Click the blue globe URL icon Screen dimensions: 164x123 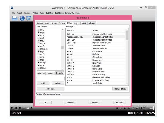[22, 18]
